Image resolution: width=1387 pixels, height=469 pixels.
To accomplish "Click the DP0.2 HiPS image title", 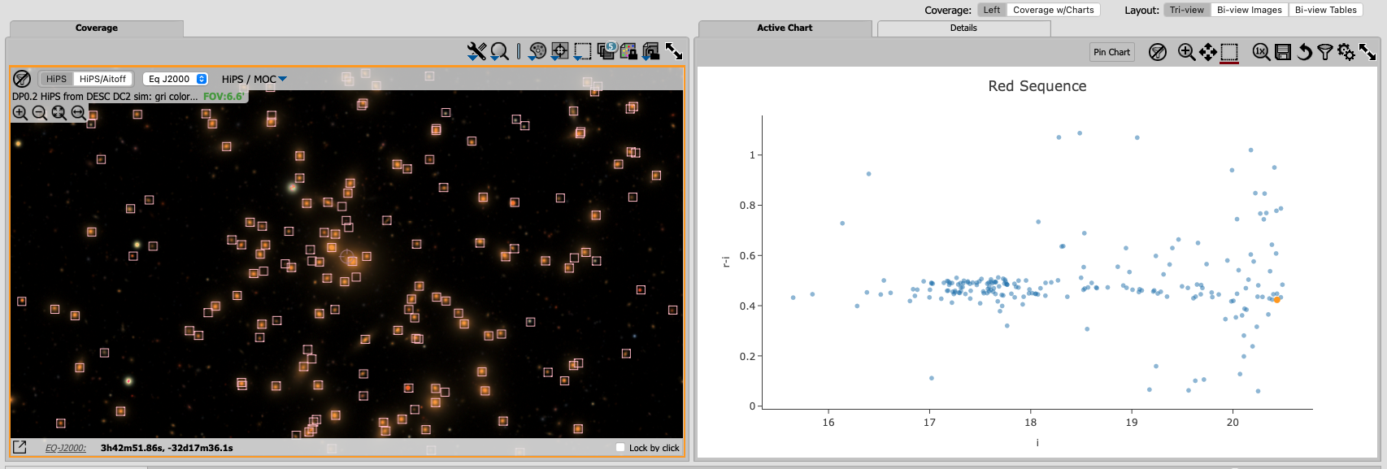I will pos(105,96).
